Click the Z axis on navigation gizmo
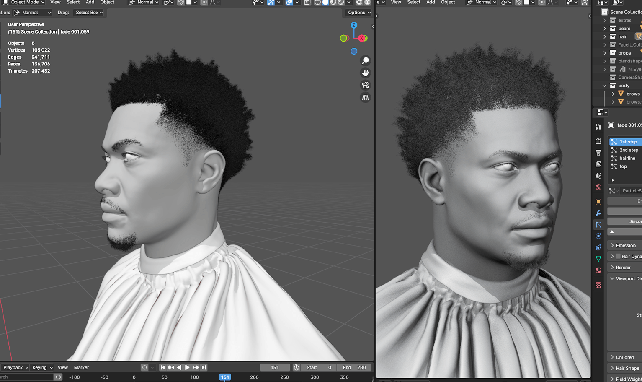 pyautogui.click(x=354, y=25)
